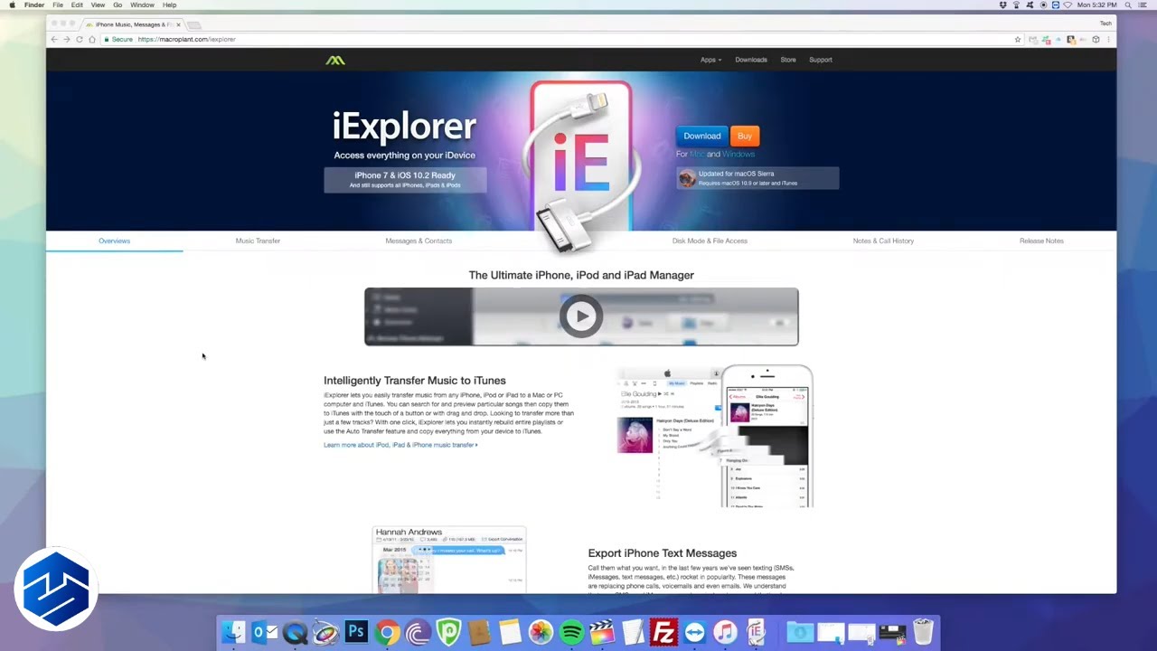1157x651 pixels.
Task: Close the iPhone Music, Messages browser tab
Action: pos(179,24)
